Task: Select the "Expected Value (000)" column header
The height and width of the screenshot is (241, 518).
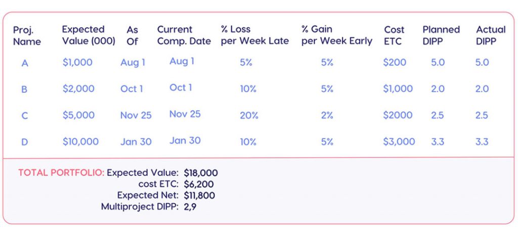Action: [89, 35]
